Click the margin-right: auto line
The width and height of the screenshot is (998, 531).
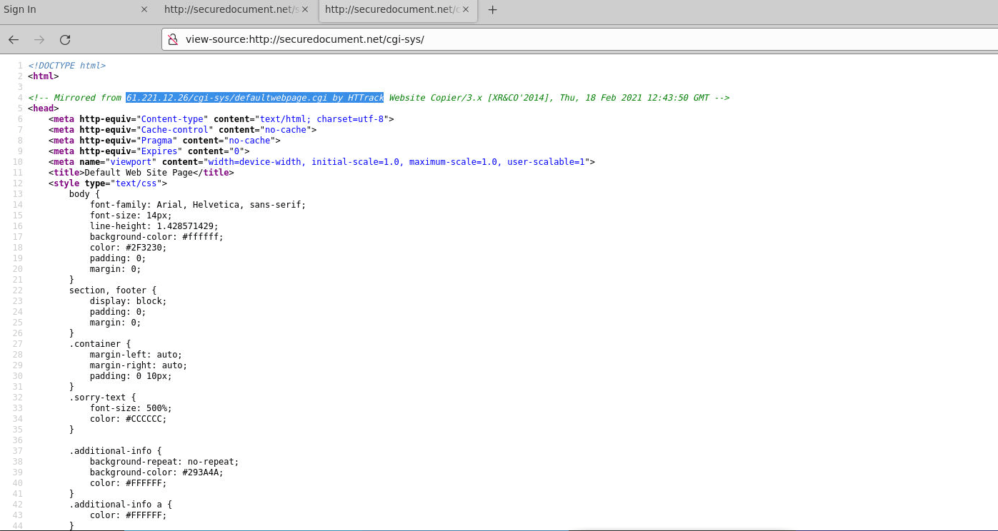[x=139, y=365]
